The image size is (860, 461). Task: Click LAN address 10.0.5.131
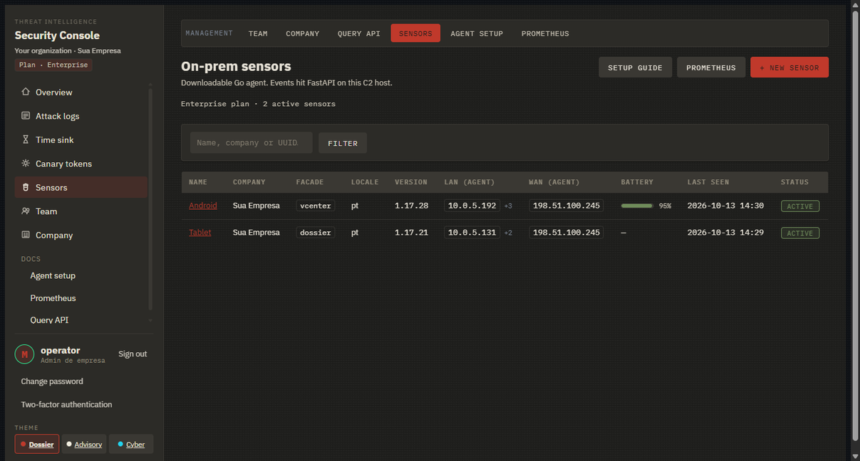(472, 233)
